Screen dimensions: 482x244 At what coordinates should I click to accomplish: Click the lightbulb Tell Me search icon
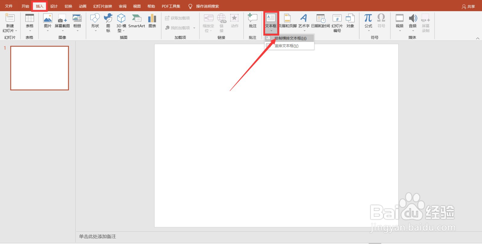pyautogui.click(x=190, y=6)
